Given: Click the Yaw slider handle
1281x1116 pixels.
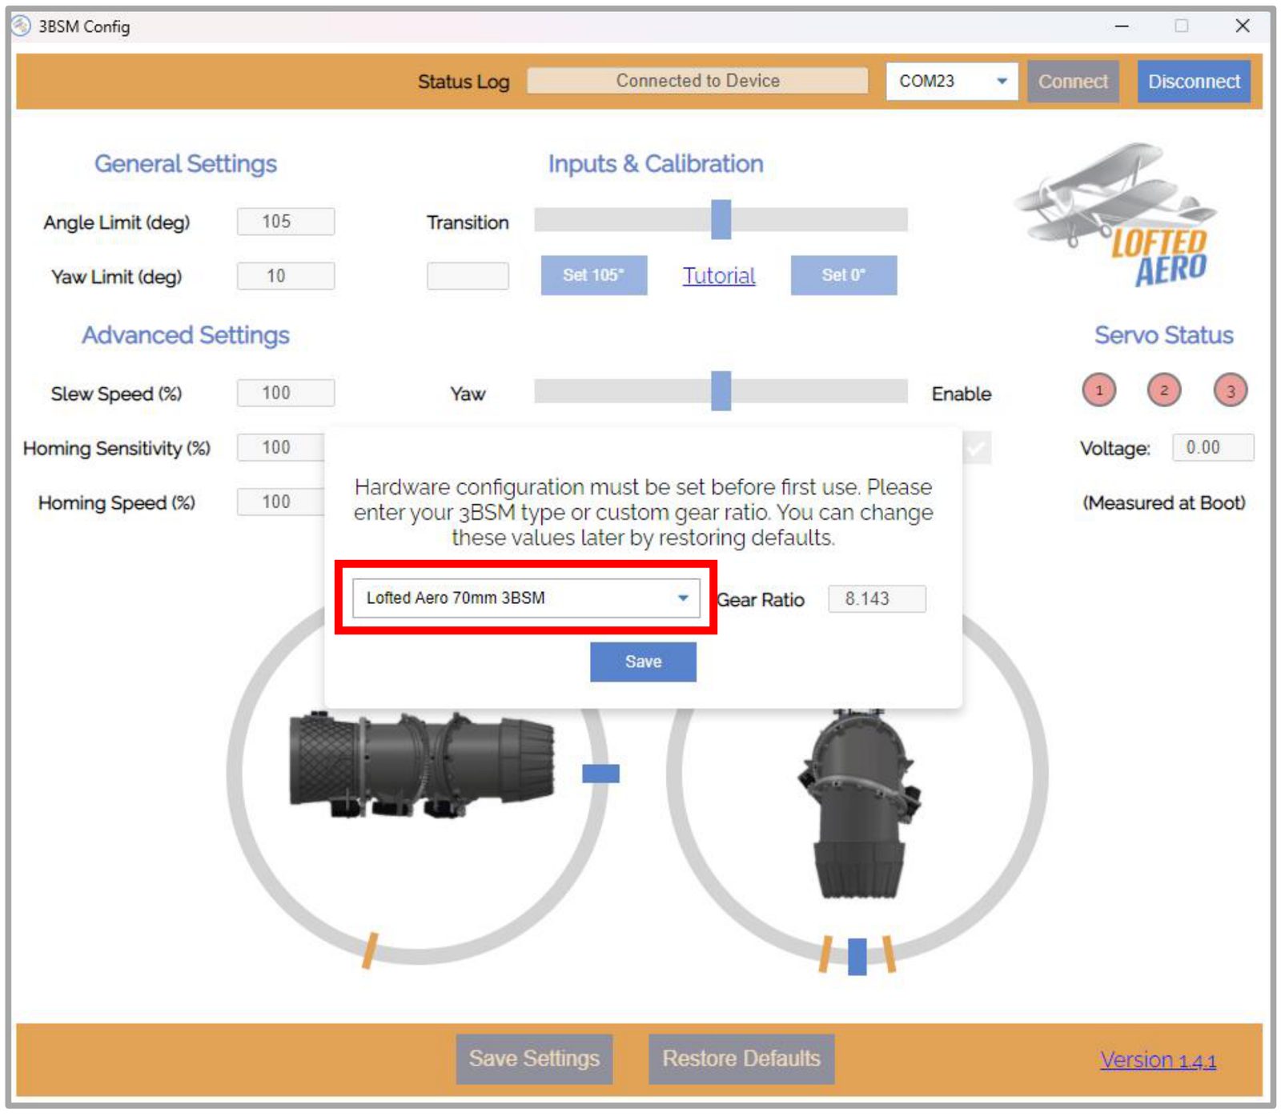Looking at the screenshot, I should (x=721, y=391).
